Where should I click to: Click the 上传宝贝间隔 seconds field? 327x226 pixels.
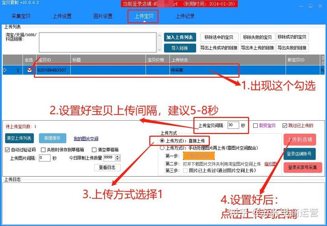pos(233,125)
